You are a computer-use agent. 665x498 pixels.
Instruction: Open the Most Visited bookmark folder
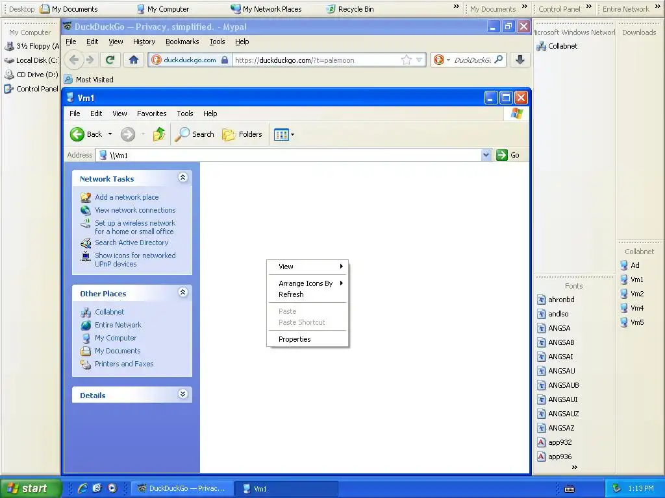point(88,80)
